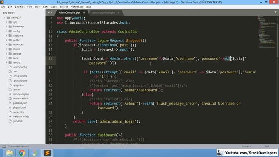This screenshot has height=157, width=279.
Task: Expand the resources folder
Action: pos(7,44)
